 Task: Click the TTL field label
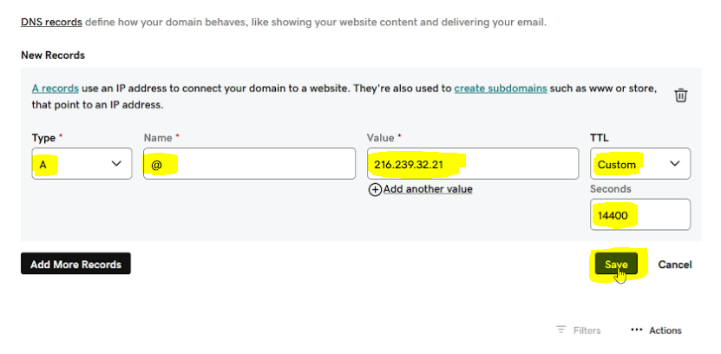click(600, 138)
